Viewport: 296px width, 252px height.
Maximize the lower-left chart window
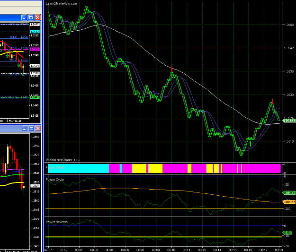[x=31, y=129]
